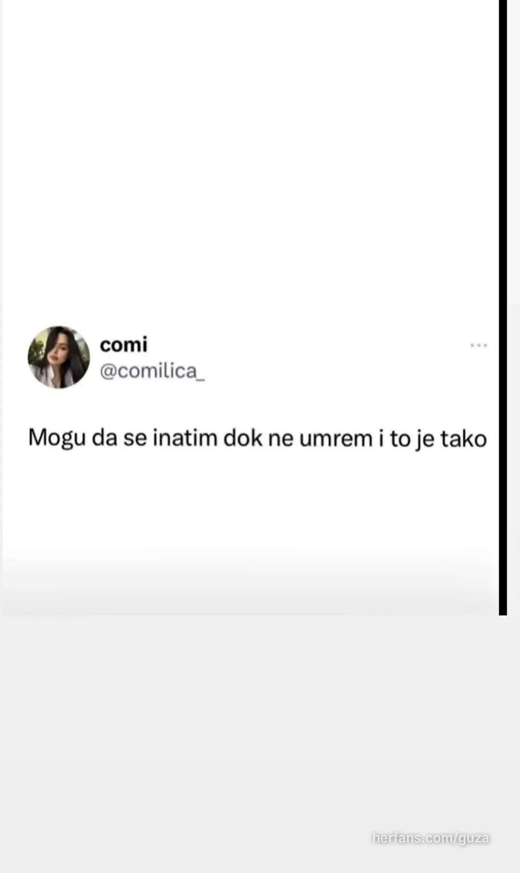Screen dimensions: 520x873
Task: Click the display name "comi"
Action: (x=124, y=344)
